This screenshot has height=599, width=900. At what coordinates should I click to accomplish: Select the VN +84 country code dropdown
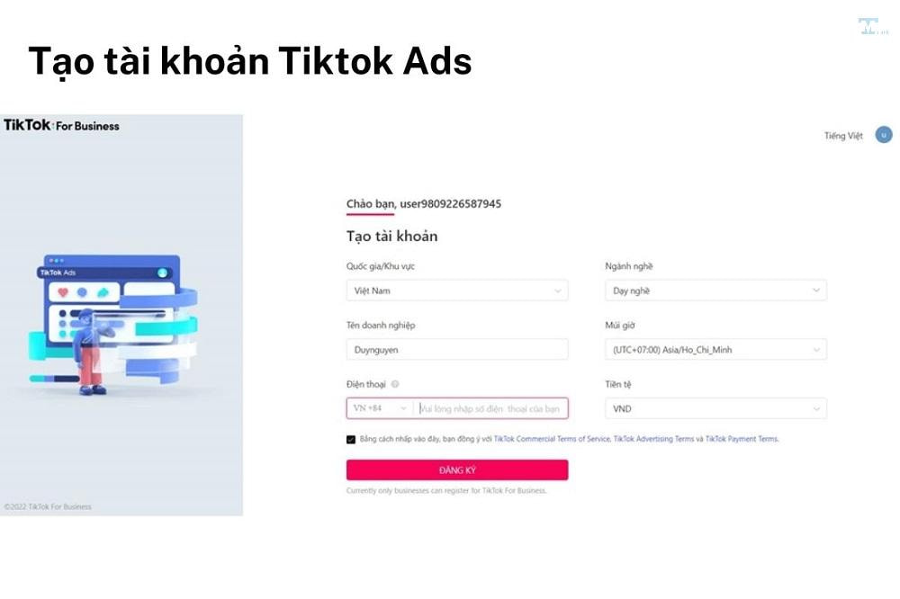coord(380,408)
